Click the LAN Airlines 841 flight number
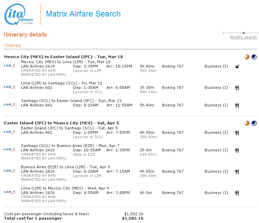The image size is (259, 223). [x=36, y=105]
